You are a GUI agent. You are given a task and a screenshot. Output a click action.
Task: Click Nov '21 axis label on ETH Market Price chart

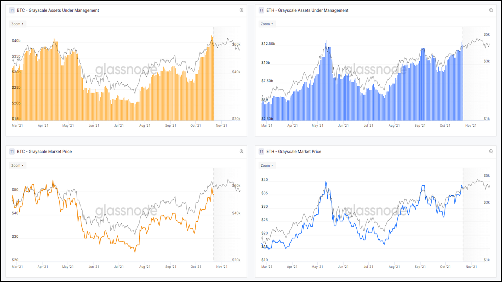click(471, 267)
